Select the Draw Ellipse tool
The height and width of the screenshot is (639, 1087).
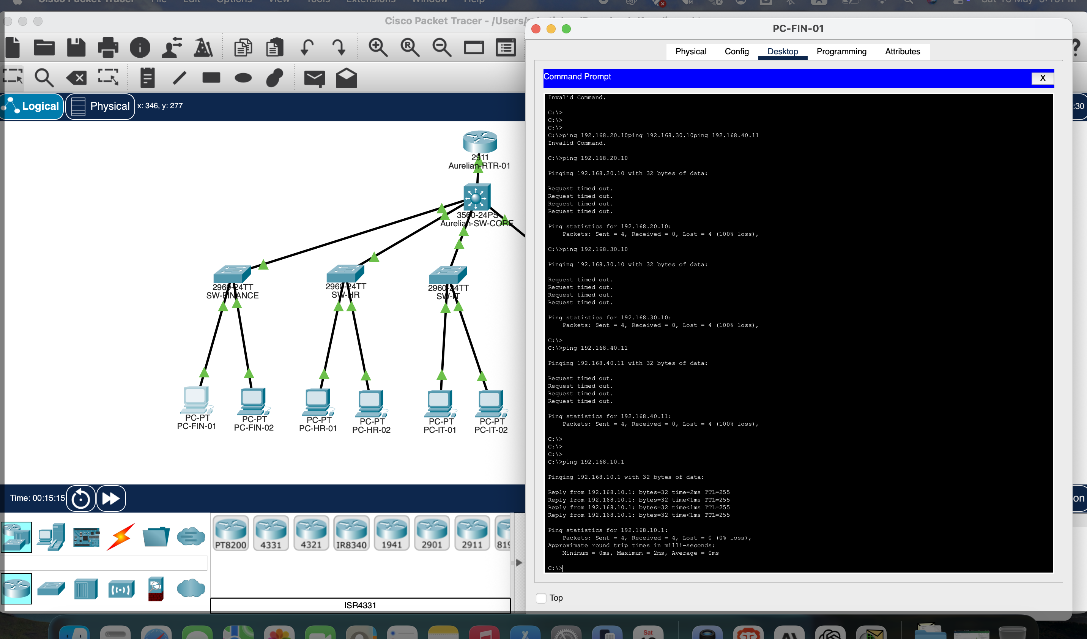243,78
